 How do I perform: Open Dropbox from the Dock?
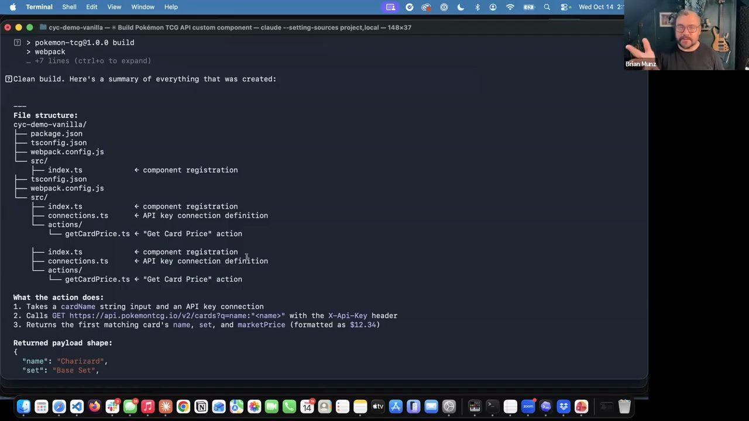[564, 406]
